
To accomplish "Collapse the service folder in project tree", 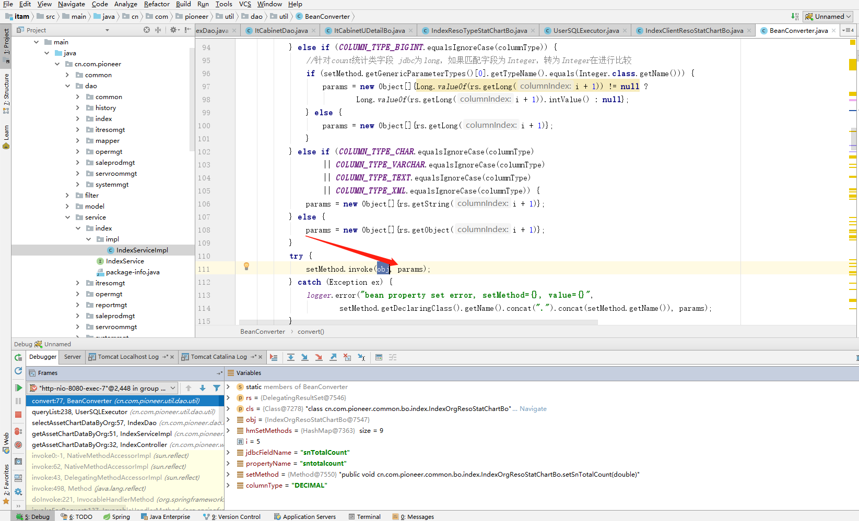I will pyautogui.click(x=68, y=217).
